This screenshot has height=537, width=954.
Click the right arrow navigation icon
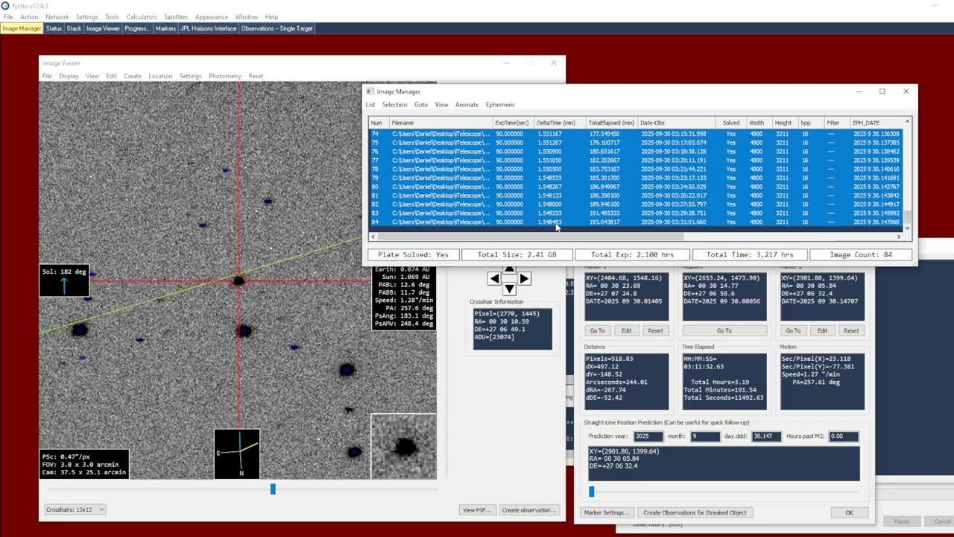[x=524, y=279]
